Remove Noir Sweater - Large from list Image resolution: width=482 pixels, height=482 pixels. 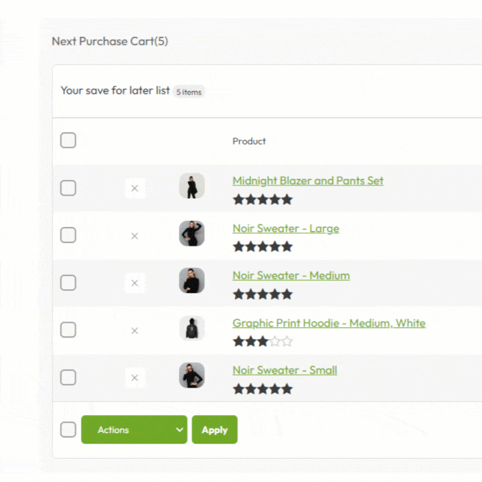(x=135, y=236)
